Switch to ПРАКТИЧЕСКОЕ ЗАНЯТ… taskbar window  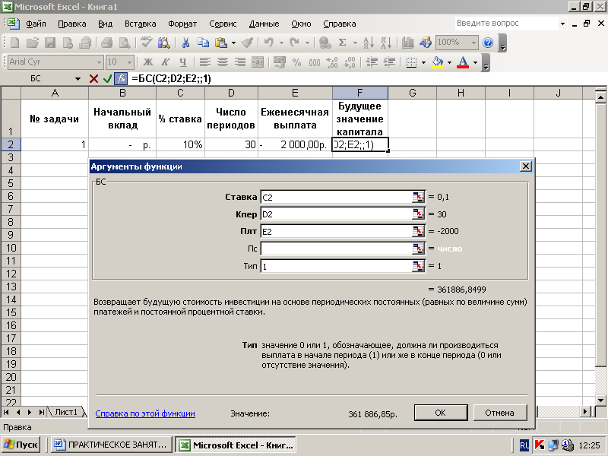click(x=112, y=445)
